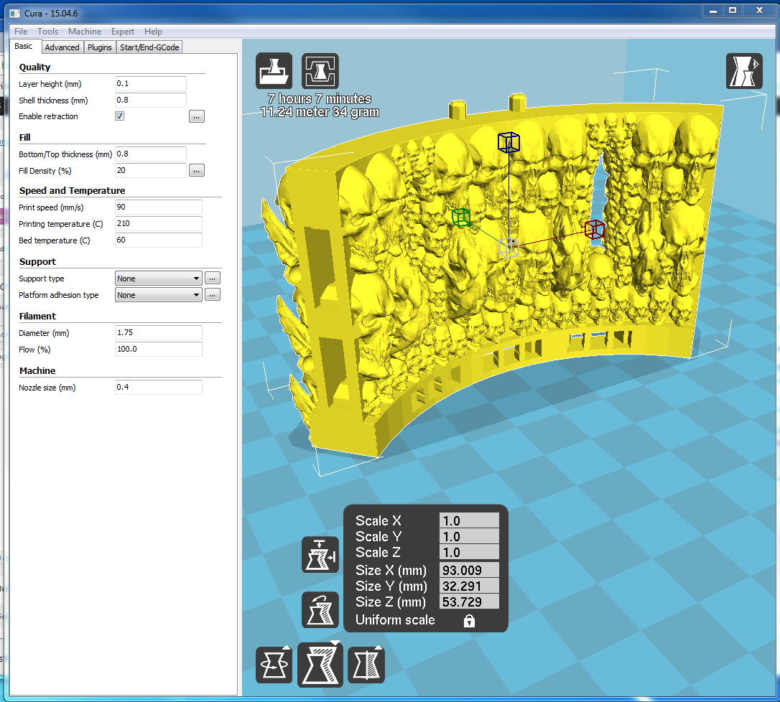Open the Machine menu
780x702 pixels.
pos(85,32)
